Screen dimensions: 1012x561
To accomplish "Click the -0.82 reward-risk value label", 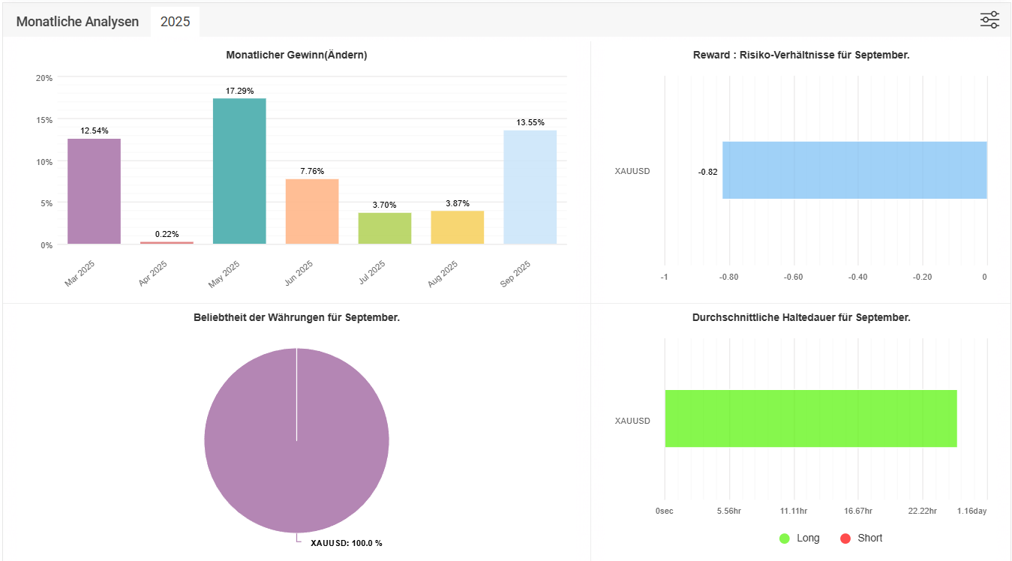I will (707, 172).
